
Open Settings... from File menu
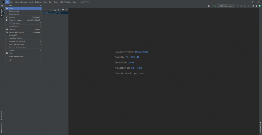pyautogui.click(x=24, y=17)
